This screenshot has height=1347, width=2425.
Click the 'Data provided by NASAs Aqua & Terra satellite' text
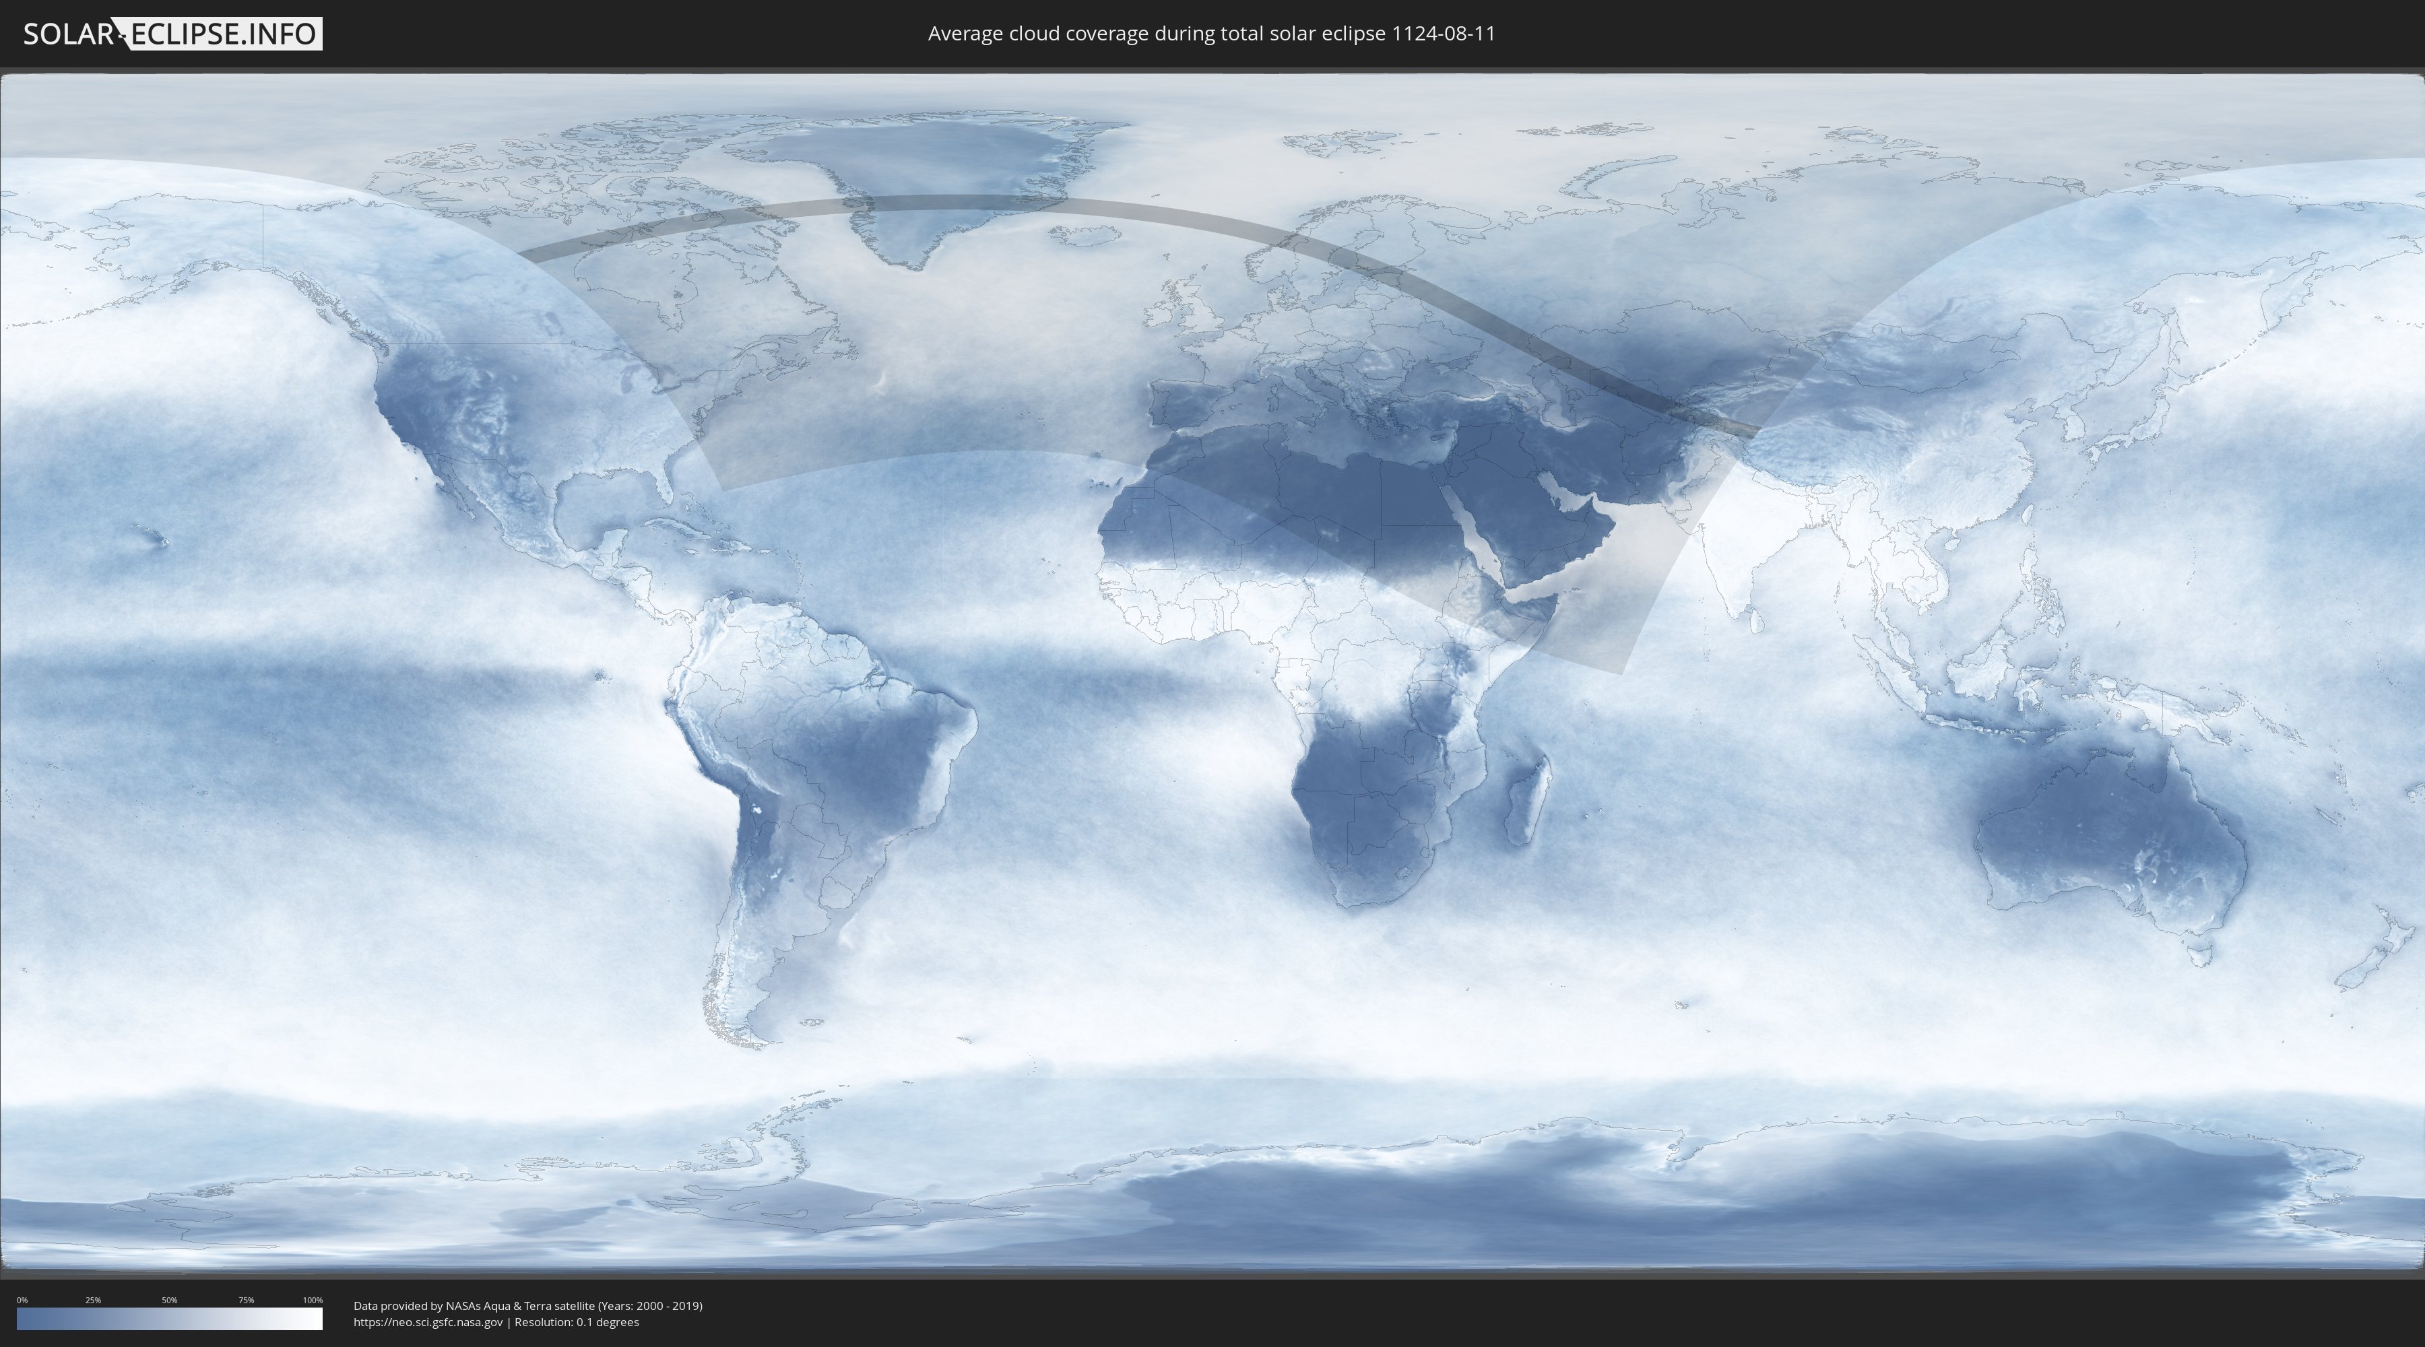[474, 1306]
